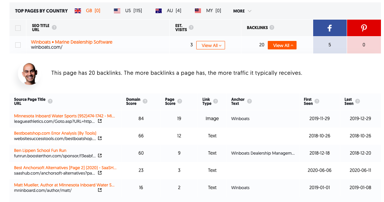Switch to MY [0] country tab
384x202 pixels.
(x=214, y=11)
